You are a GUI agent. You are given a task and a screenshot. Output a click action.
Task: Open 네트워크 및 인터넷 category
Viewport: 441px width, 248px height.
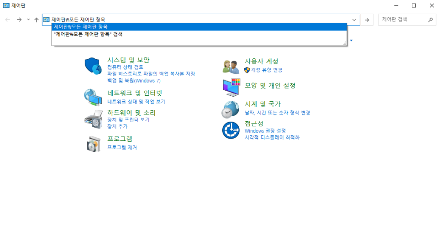pyautogui.click(x=135, y=93)
